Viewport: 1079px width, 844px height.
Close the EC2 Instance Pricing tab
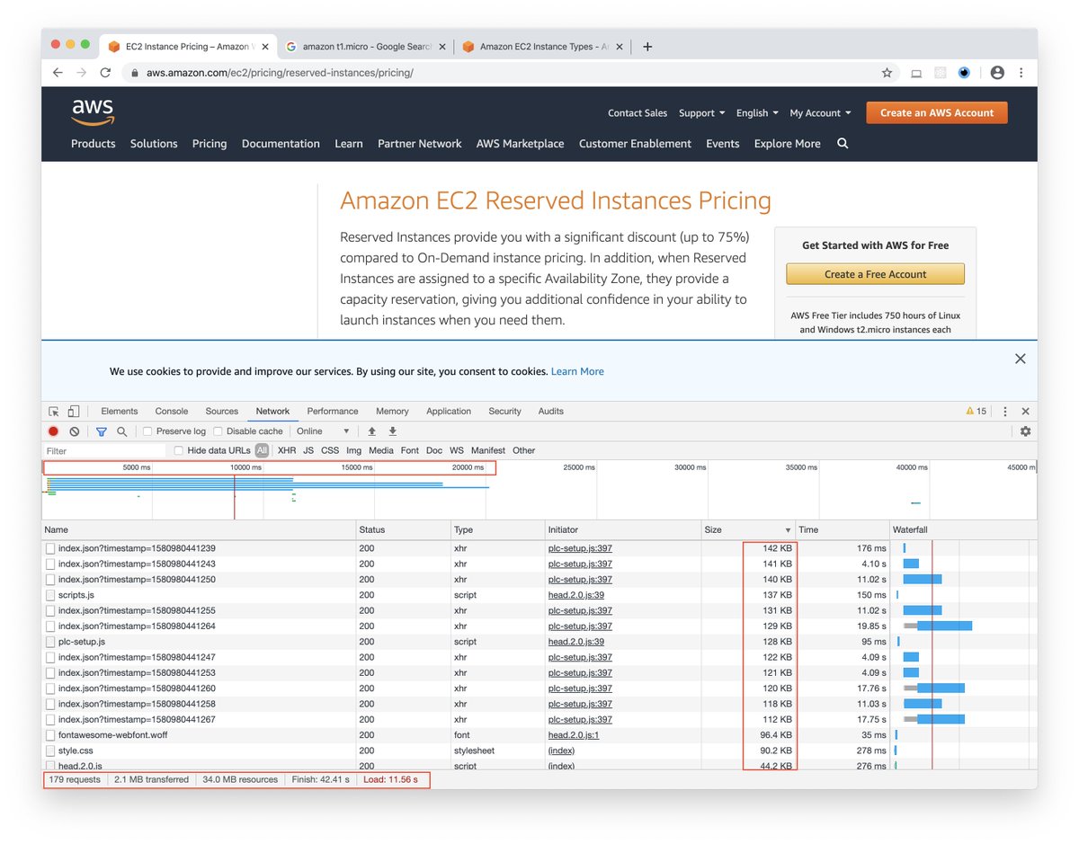[x=264, y=47]
